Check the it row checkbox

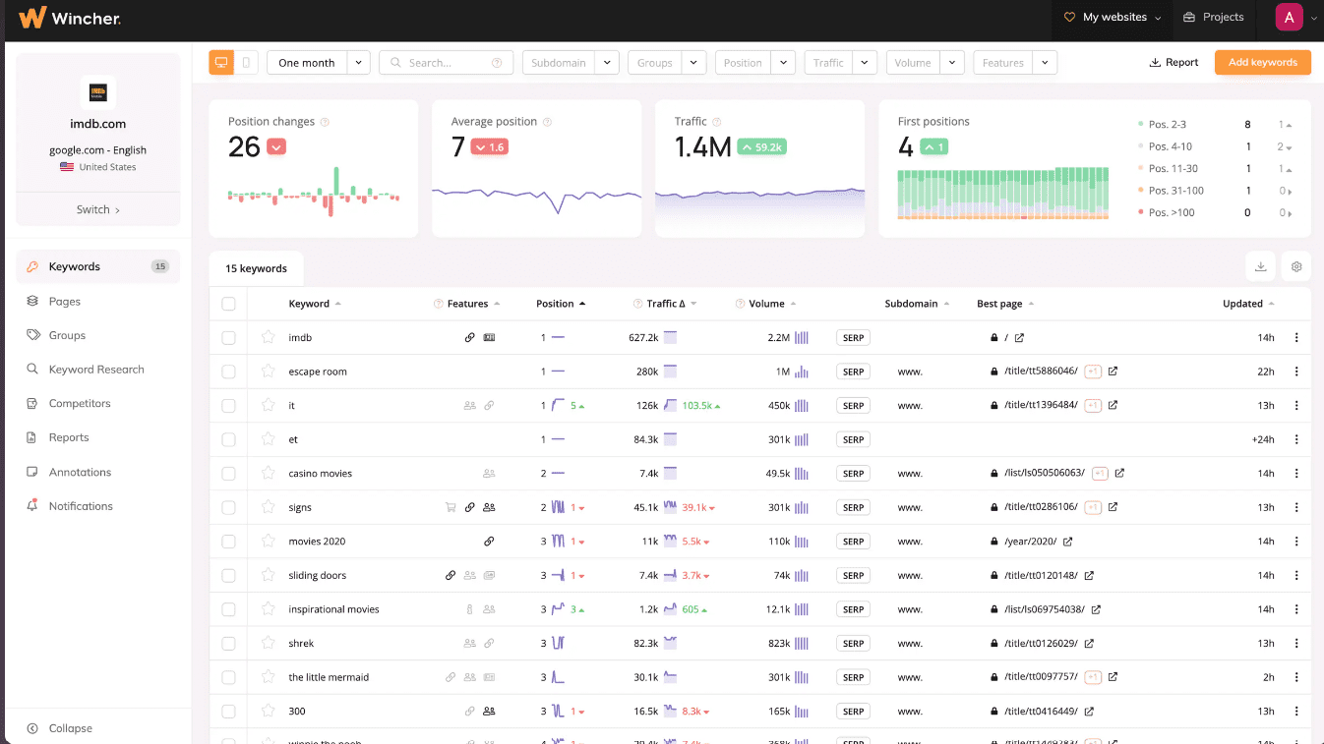(x=228, y=405)
